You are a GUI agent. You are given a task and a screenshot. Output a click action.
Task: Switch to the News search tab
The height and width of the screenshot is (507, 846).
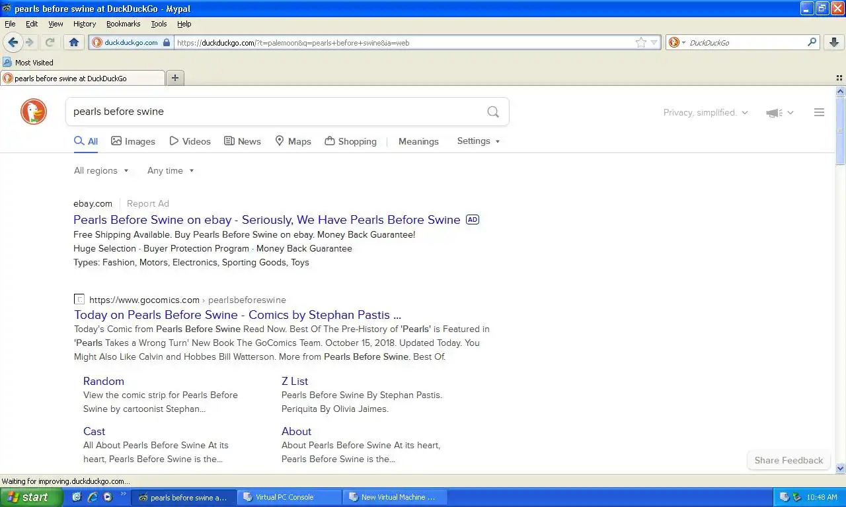[x=243, y=141]
